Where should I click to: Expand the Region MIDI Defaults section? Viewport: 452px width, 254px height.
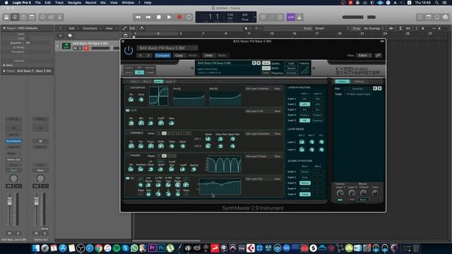click(4, 28)
